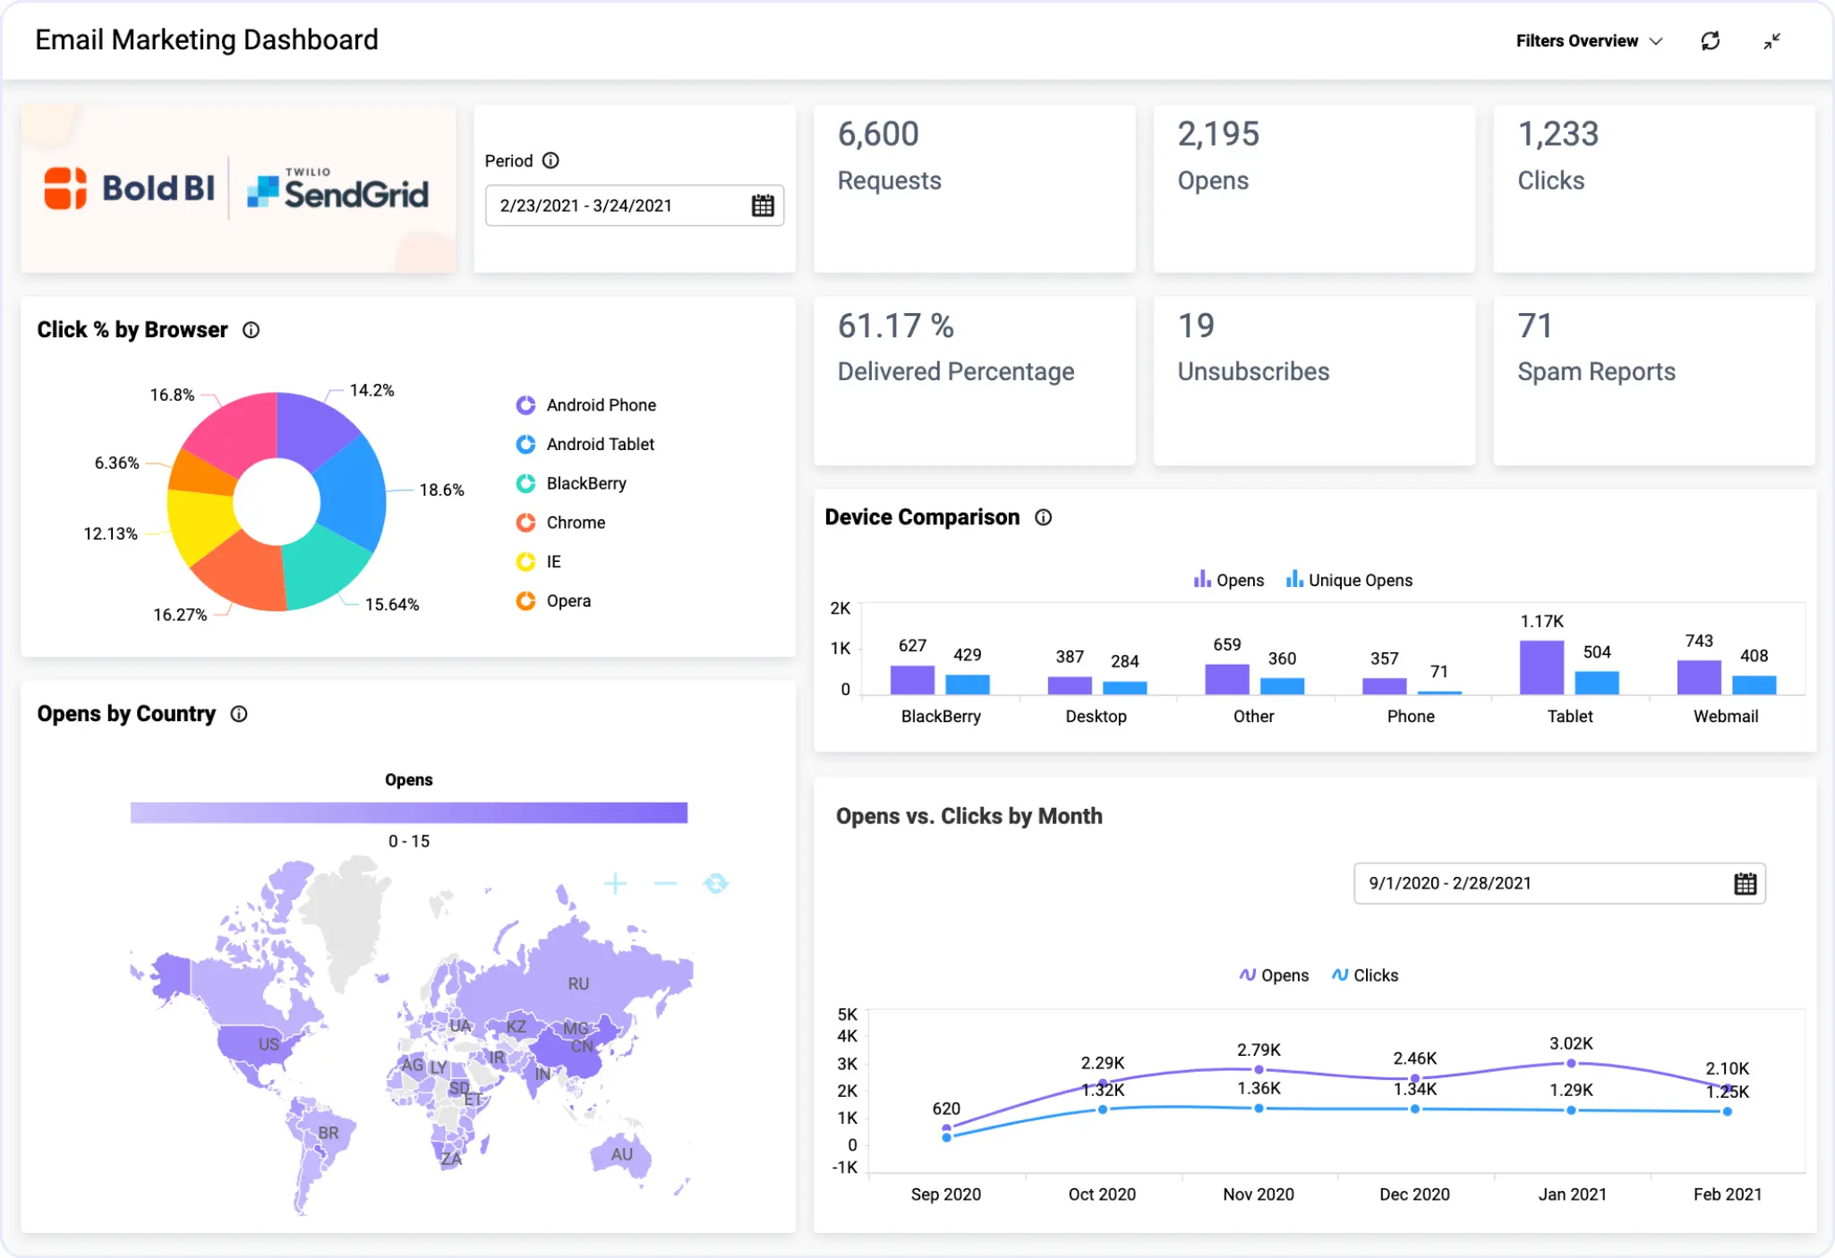Image resolution: width=1835 pixels, height=1258 pixels.
Task: Open calendar icon in Opens vs. Clicks date range
Action: [1745, 884]
